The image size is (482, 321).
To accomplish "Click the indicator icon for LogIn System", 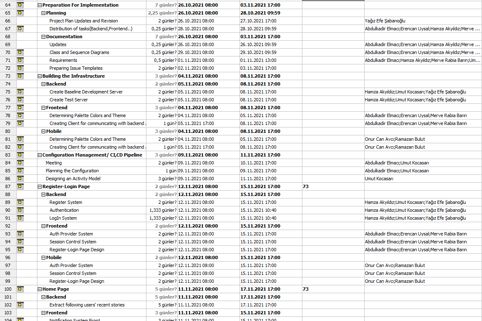I will pos(20,218).
